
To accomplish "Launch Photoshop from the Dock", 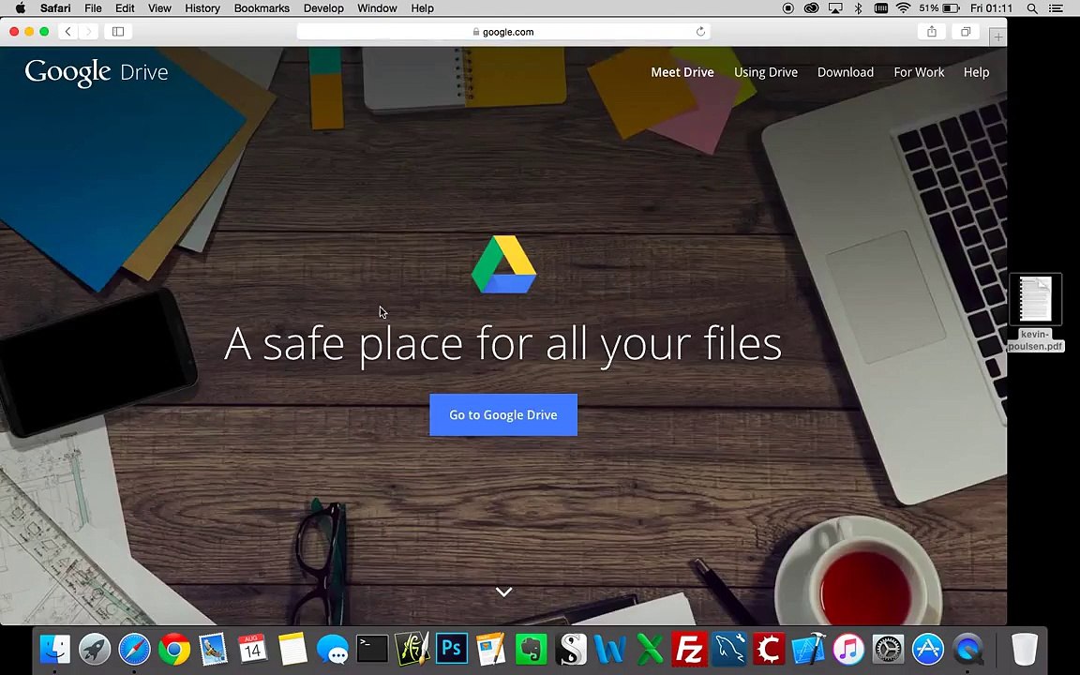I will pos(452,649).
